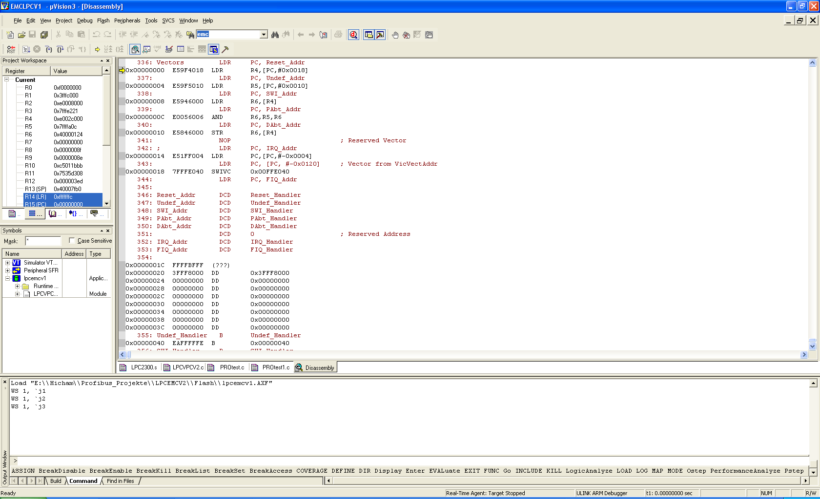Toggle the Start/Stop Debug Session icon

click(x=354, y=35)
